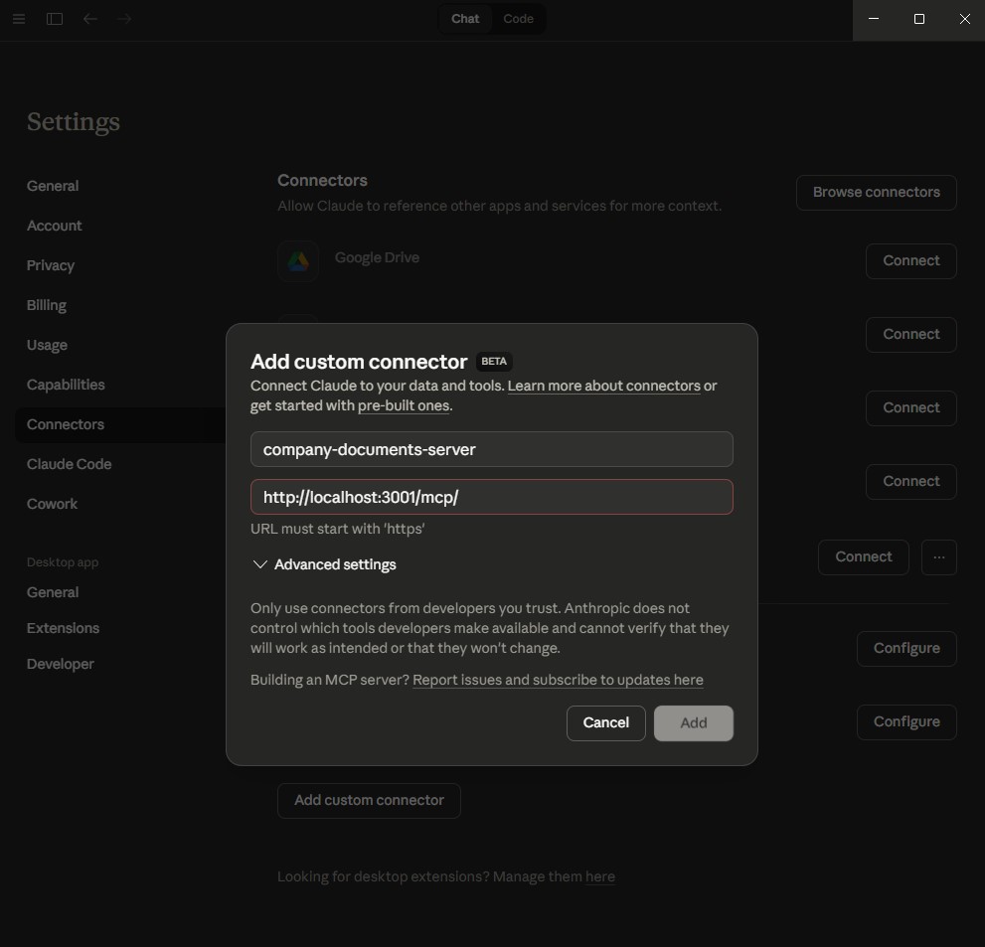Open Developer settings

tap(61, 664)
